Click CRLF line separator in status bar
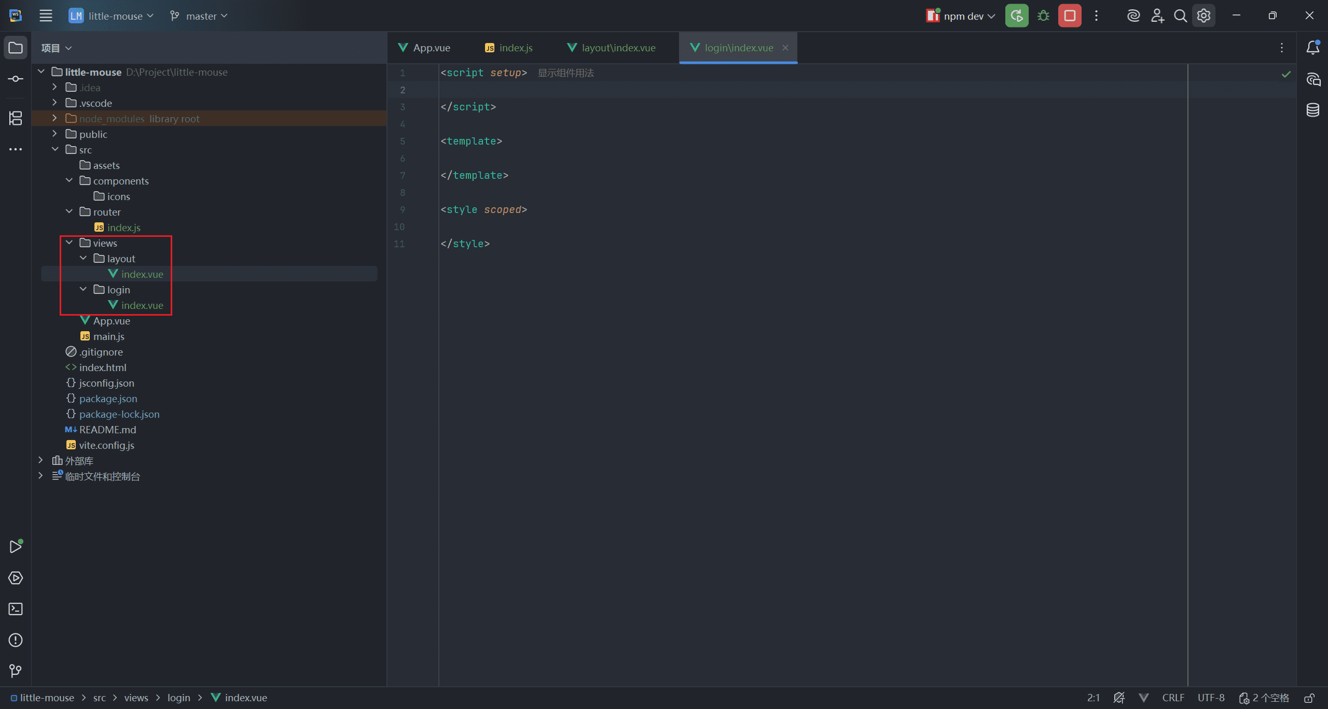 1173,698
